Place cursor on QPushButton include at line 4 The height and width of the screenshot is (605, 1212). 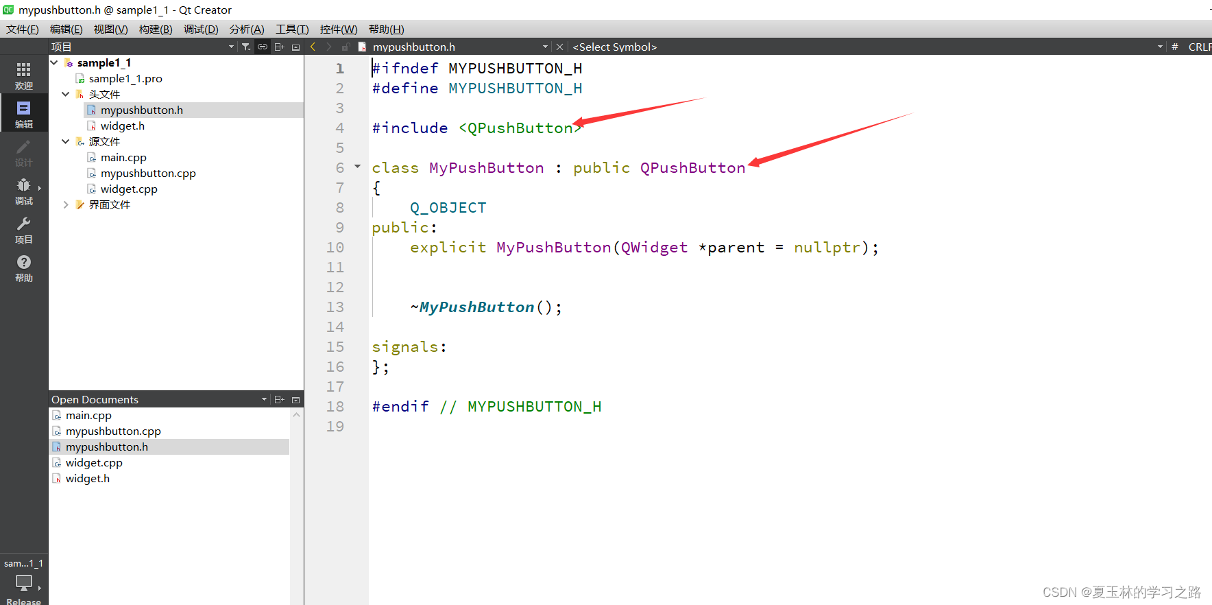pos(520,128)
